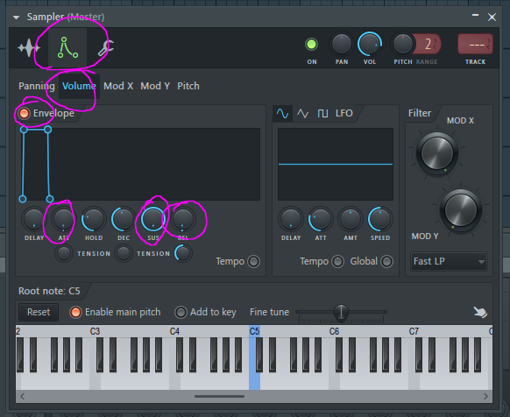Click the C6 label on keyboard
The height and width of the screenshot is (417, 510).
pos(334,331)
